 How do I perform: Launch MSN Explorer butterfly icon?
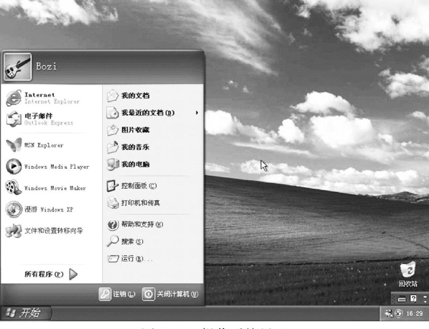click(x=14, y=145)
